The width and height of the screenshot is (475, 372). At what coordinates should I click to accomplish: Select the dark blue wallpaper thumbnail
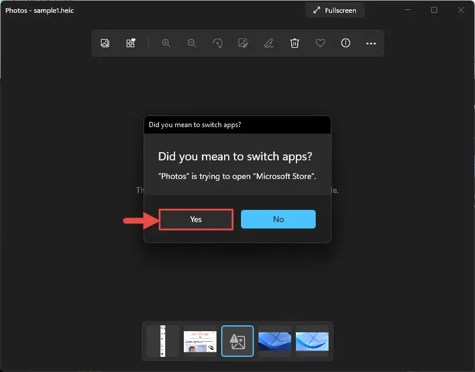click(275, 341)
